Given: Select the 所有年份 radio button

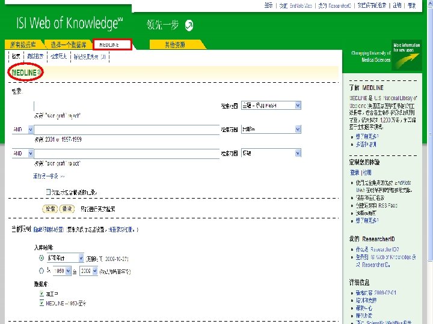Looking at the screenshot, I should click(41, 258).
